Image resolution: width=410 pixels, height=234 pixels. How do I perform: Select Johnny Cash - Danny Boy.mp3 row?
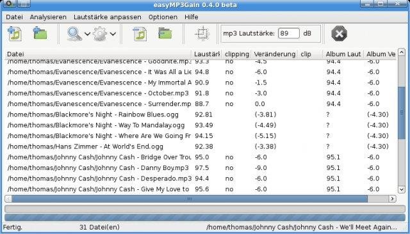201,168
